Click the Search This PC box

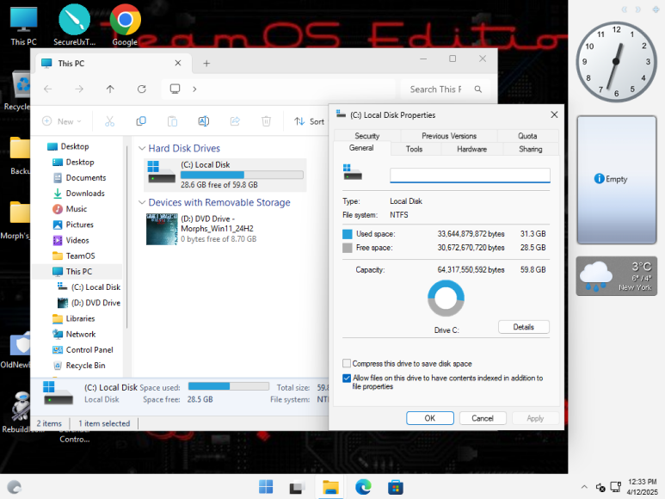coord(446,89)
